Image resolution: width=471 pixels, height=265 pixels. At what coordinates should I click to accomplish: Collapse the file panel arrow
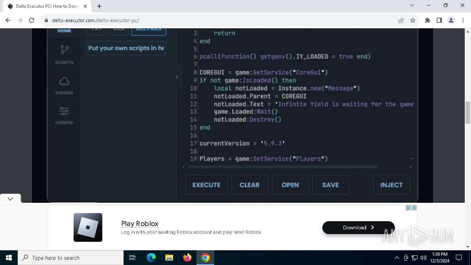[x=177, y=77]
